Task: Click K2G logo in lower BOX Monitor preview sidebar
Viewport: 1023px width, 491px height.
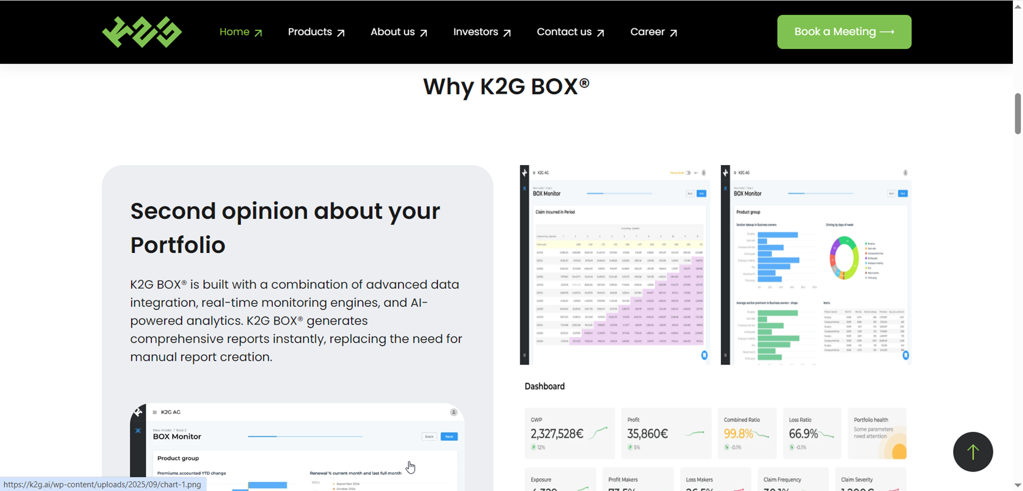Action: [138, 412]
